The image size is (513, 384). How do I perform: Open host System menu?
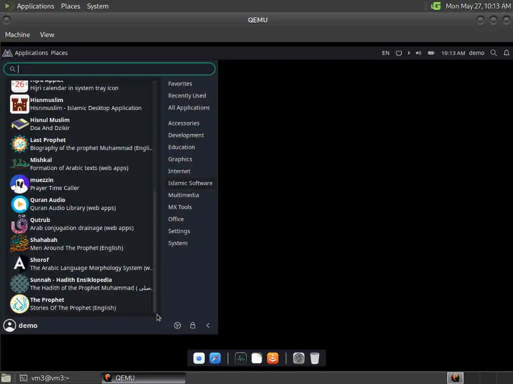pos(98,6)
